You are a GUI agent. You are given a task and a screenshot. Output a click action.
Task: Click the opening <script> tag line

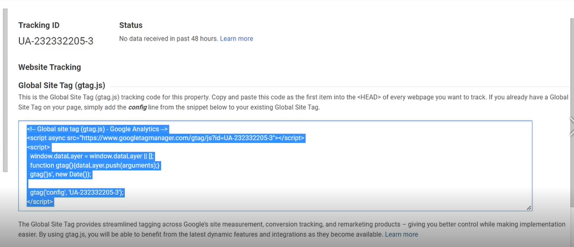tap(38, 147)
